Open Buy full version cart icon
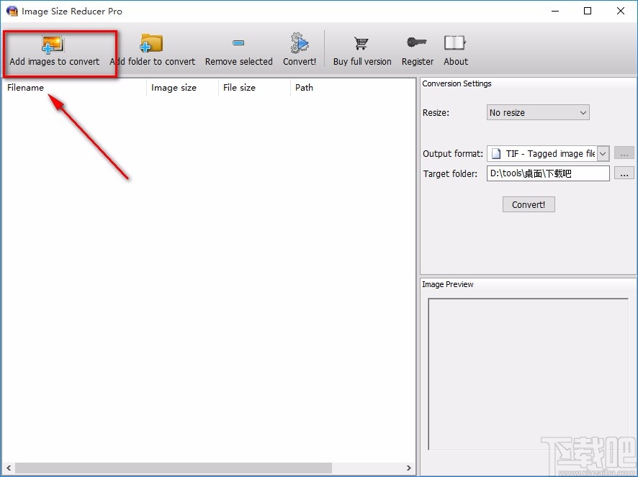 (361, 43)
